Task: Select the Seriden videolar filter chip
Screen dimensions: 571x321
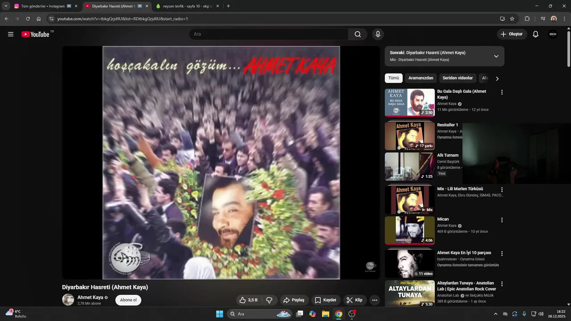Action: click(x=458, y=78)
